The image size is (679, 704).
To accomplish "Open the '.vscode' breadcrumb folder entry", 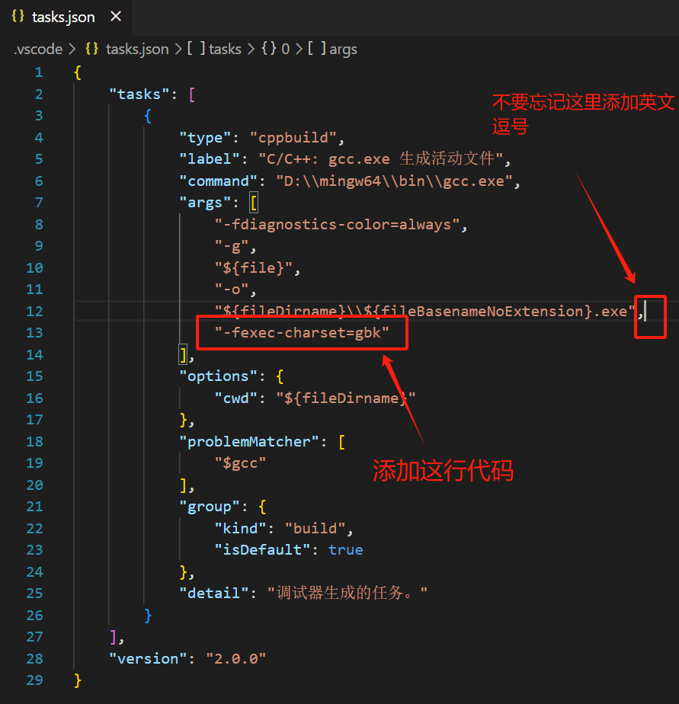I will (38, 49).
